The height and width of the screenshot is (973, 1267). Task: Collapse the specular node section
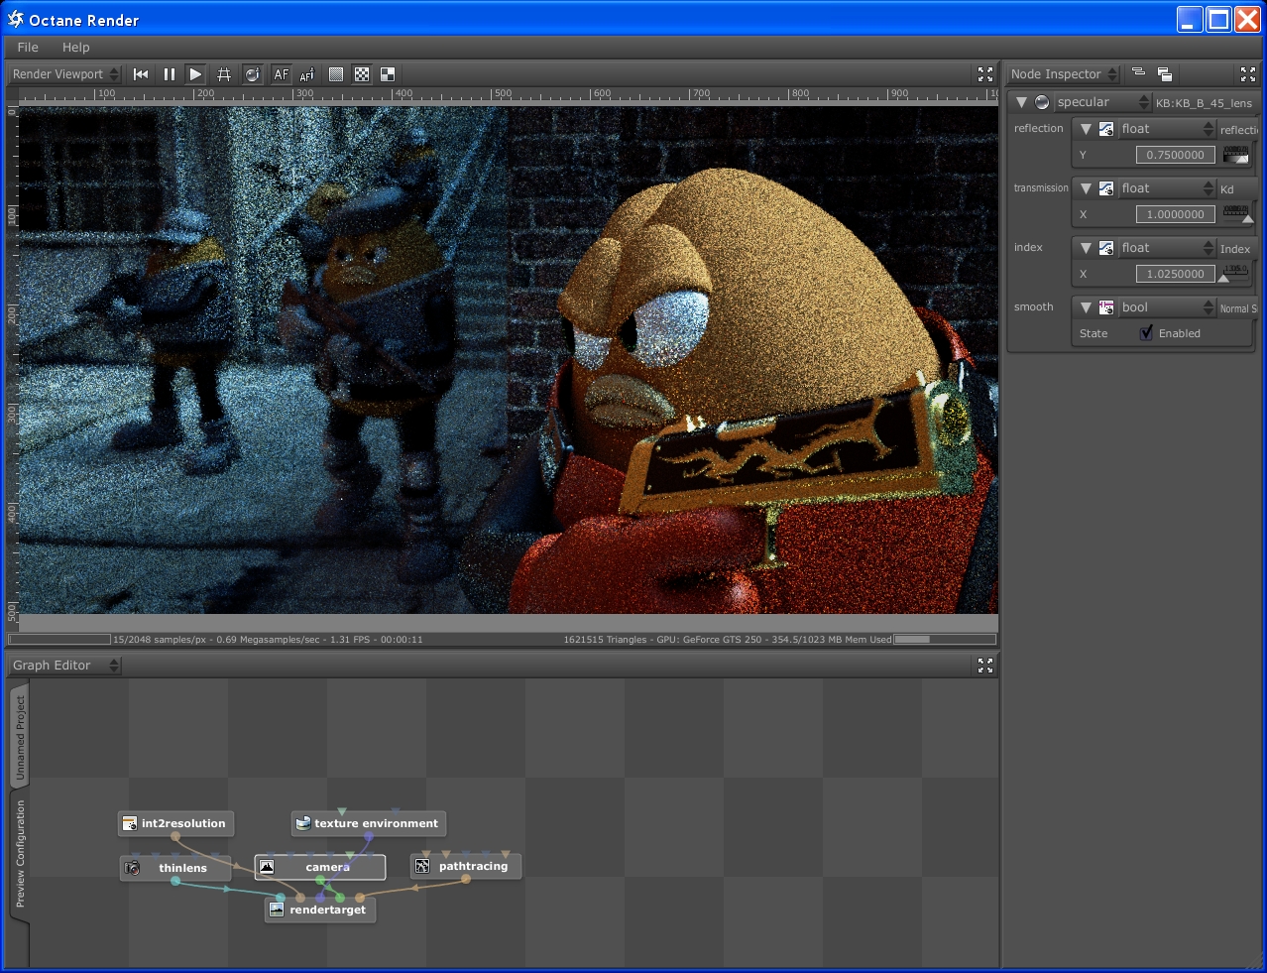point(1021,102)
